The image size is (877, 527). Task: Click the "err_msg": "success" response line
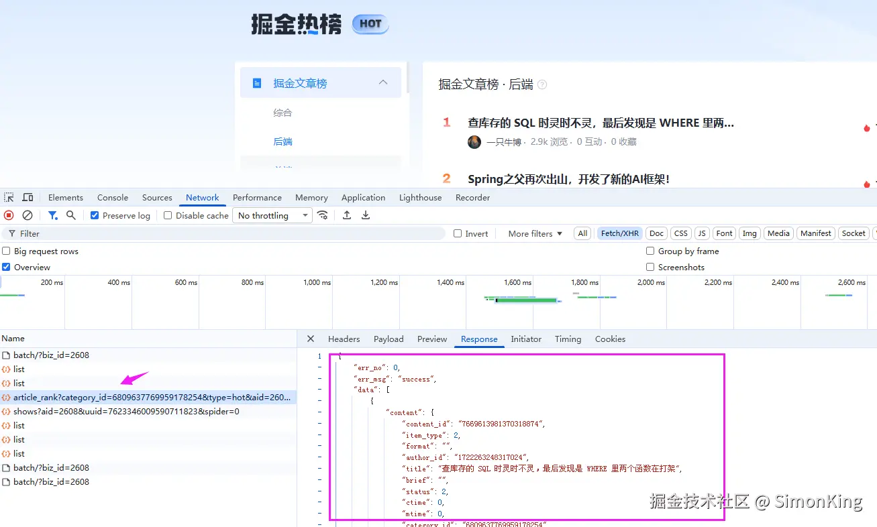tap(395, 379)
